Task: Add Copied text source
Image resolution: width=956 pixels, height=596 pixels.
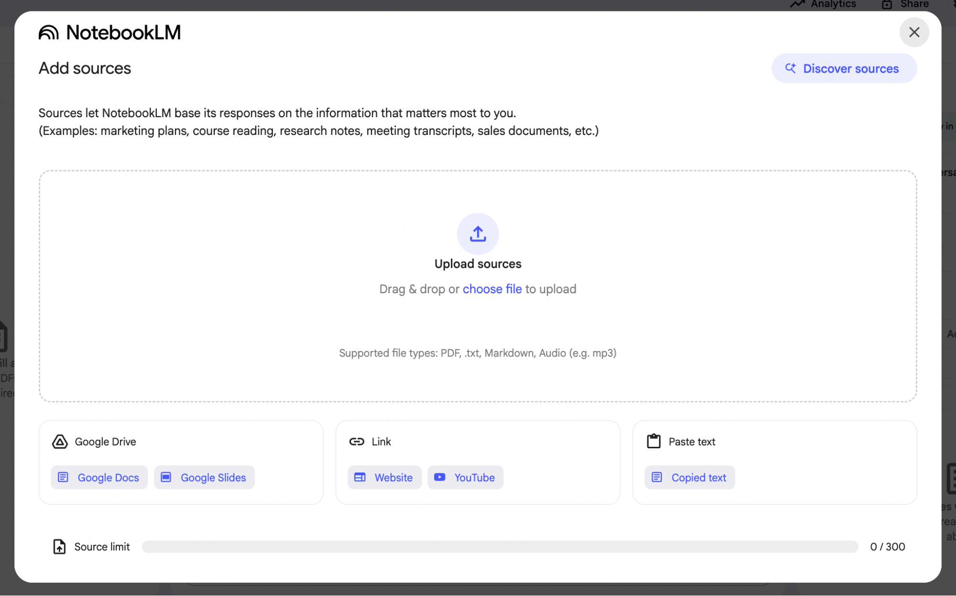Action: tap(690, 477)
